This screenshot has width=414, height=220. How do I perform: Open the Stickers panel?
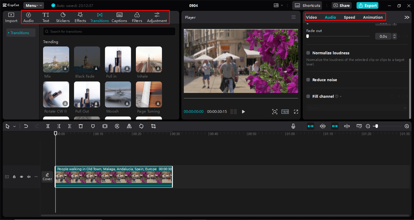[63, 17]
